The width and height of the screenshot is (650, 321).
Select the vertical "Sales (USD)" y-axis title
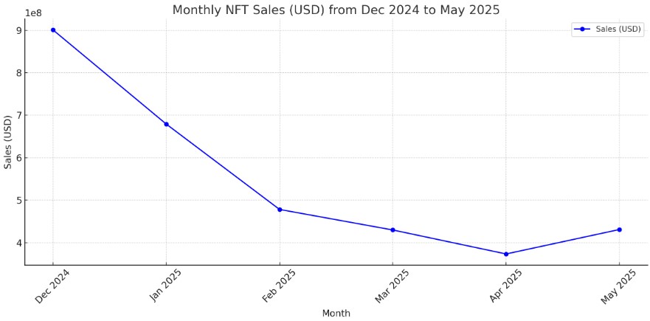pos(8,142)
